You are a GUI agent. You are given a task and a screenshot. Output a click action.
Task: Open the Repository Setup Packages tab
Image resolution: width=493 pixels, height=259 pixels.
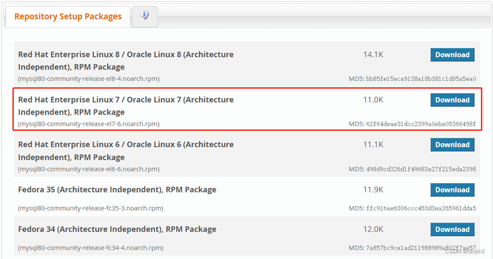68,17
